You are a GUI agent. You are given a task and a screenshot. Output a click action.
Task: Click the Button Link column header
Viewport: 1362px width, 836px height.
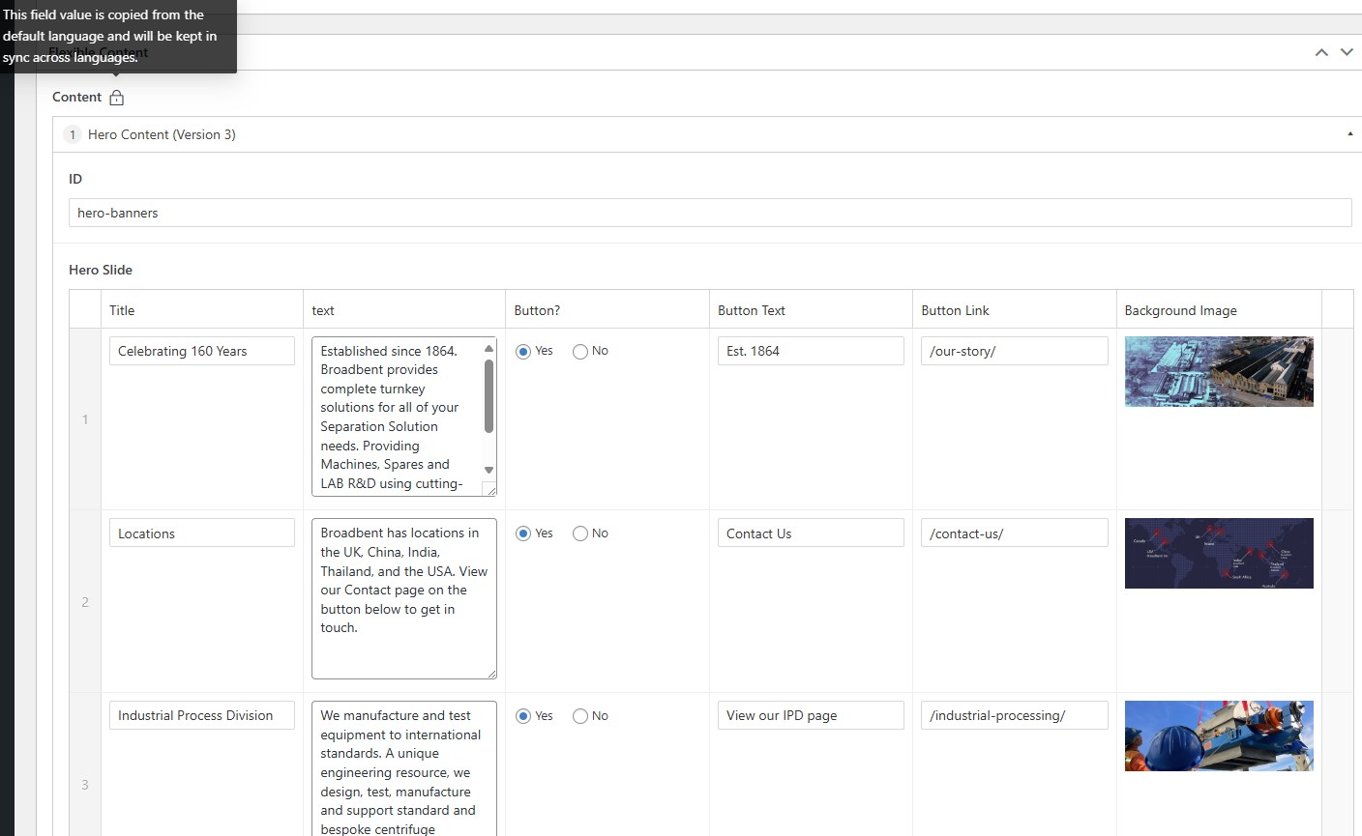(955, 310)
